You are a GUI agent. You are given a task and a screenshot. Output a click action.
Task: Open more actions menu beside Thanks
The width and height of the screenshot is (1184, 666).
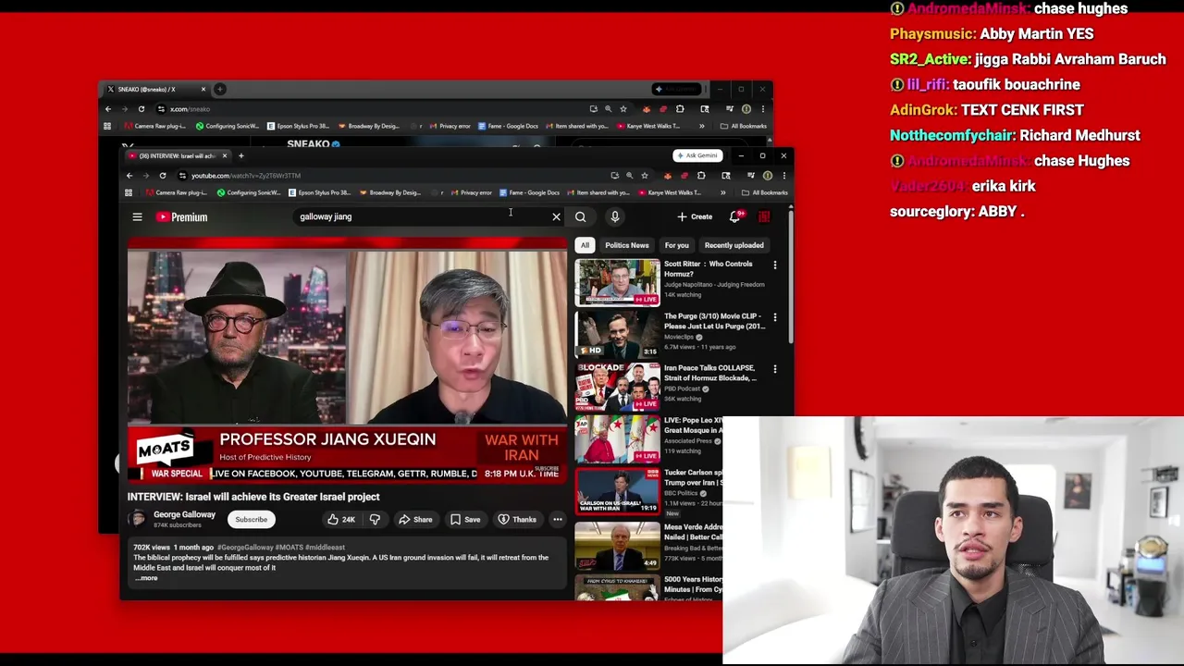tap(557, 519)
